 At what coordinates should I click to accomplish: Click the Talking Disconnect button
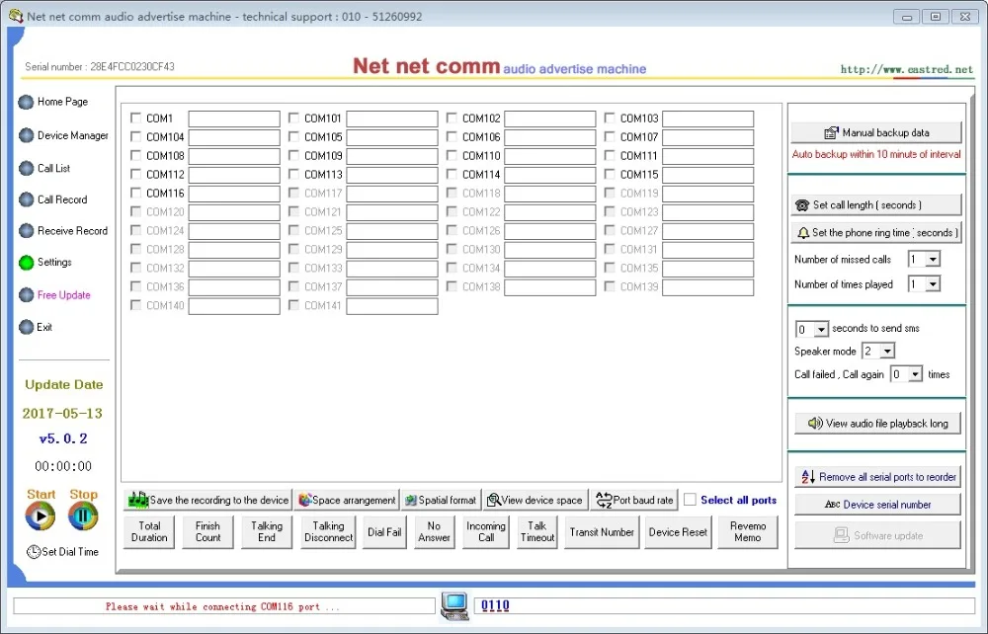pyautogui.click(x=328, y=532)
